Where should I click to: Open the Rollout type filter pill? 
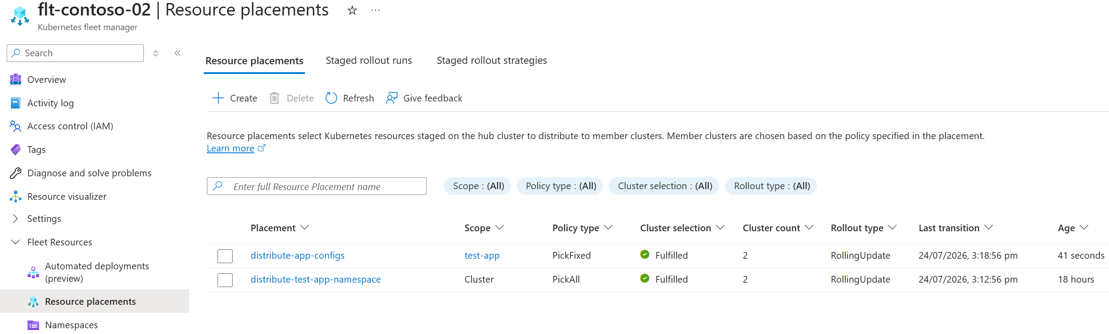point(771,186)
